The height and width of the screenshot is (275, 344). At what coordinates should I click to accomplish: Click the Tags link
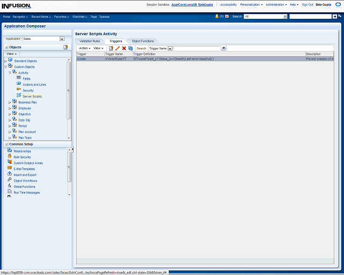tap(94, 17)
